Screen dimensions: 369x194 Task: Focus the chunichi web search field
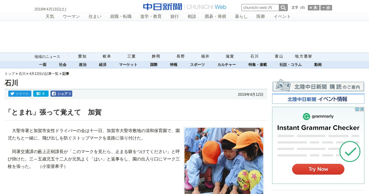click(260, 8)
